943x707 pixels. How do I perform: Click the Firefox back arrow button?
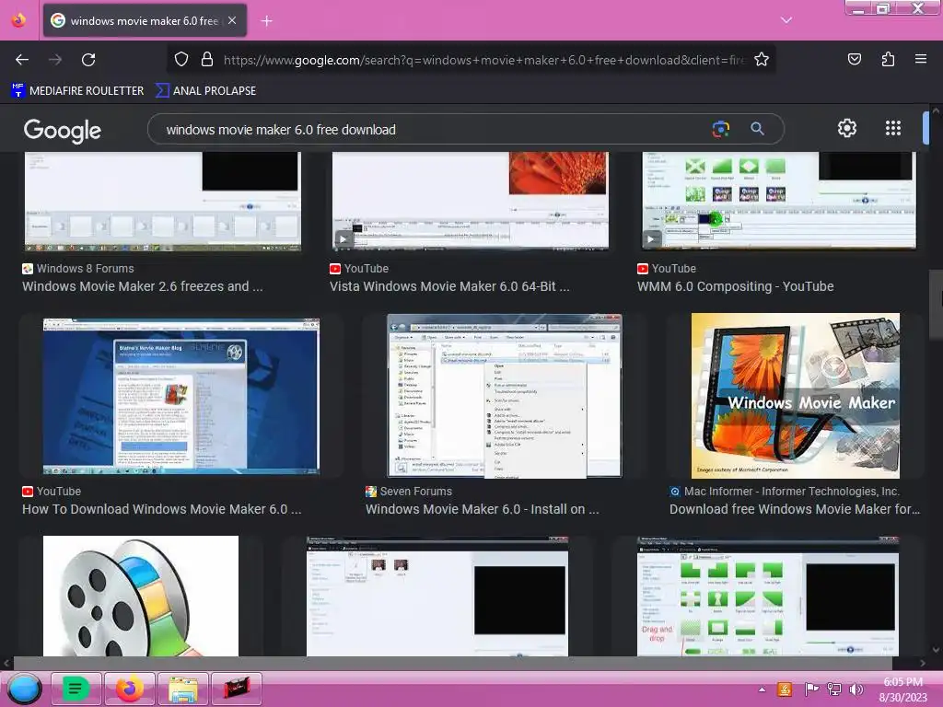(22, 60)
